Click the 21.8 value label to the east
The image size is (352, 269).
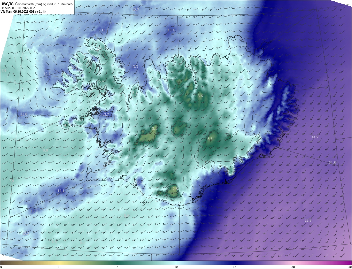(x=332, y=163)
